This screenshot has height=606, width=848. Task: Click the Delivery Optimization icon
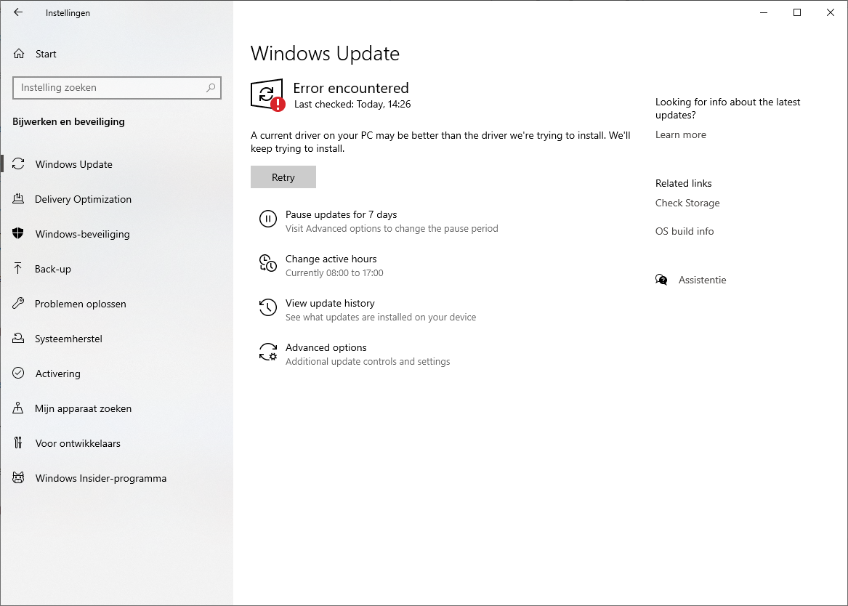point(18,199)
